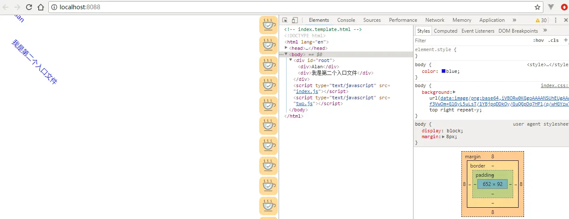Expand the background shorthand property triangle
Screen dimensions: 569x219
454,92
